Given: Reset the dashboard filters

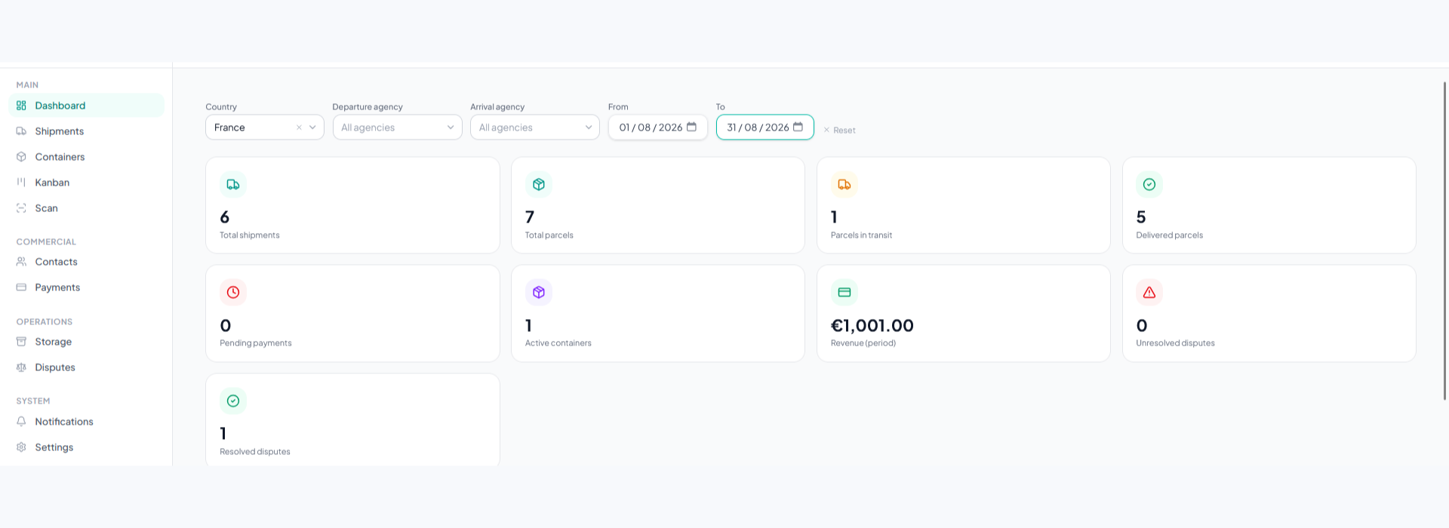Looking at the screenshot, I should click(839, 130).
